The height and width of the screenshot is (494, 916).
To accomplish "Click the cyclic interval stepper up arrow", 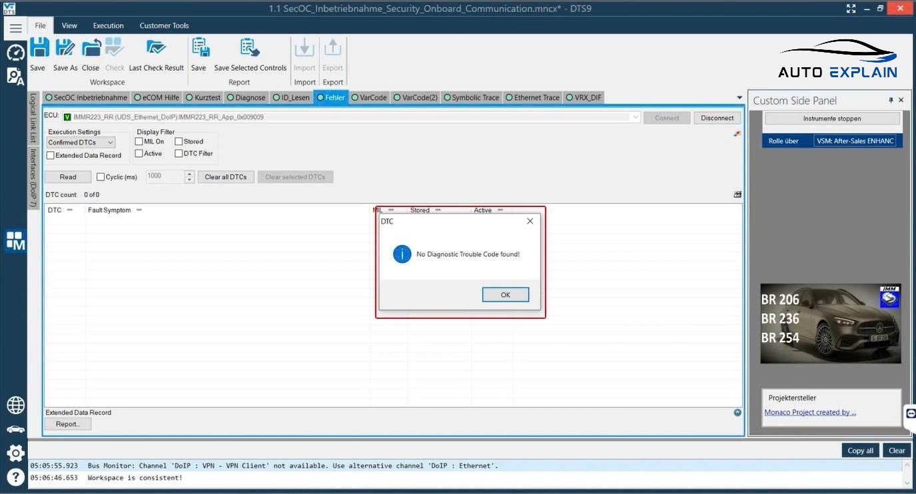I will tap(190, 174).
